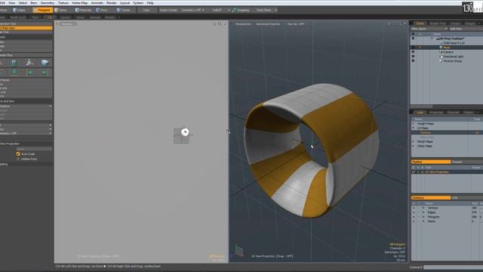This screenshot has height=272, width=483.
Task: Select Camera item in Items list
Action: tap(448, 52)
